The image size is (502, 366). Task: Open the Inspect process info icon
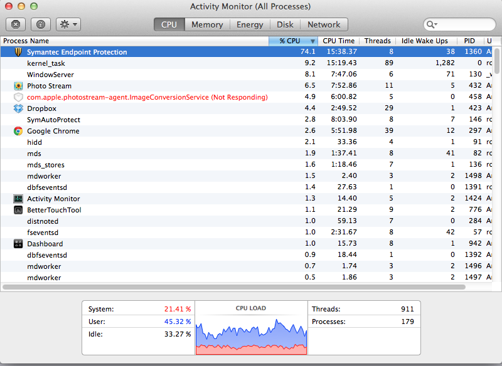(x=41, y=24)
